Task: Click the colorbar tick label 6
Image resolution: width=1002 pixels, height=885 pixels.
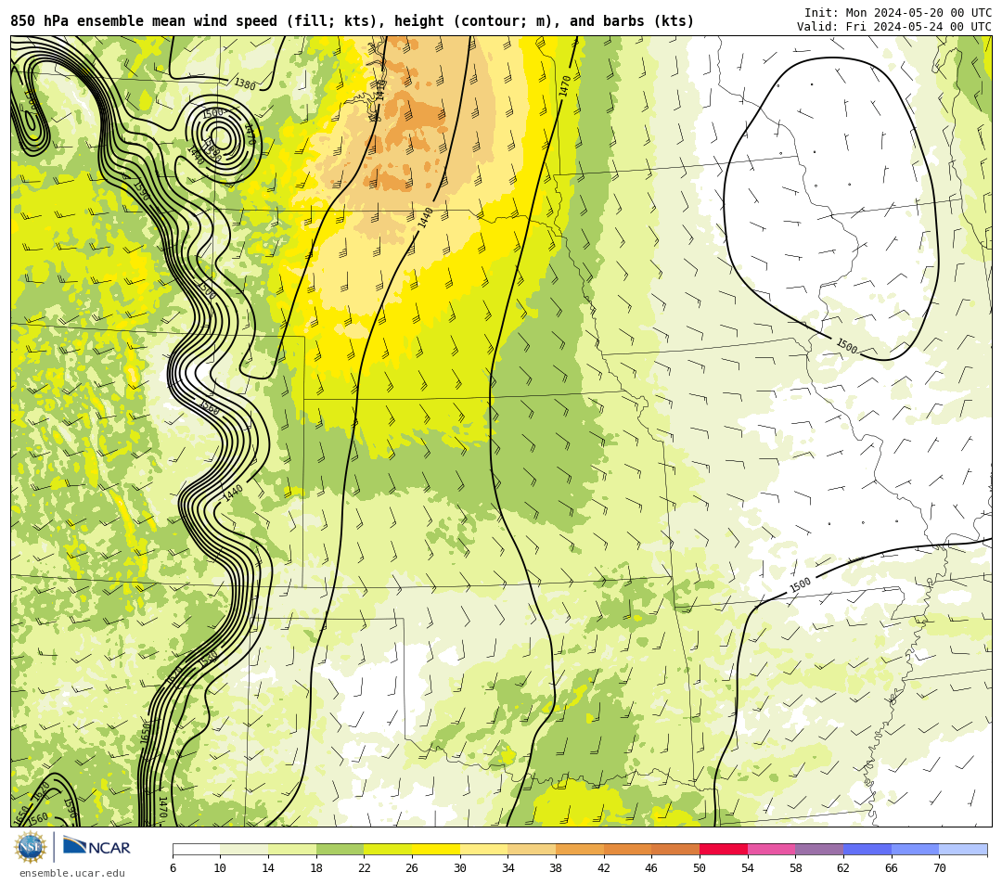Action: (x=173, y=867)
